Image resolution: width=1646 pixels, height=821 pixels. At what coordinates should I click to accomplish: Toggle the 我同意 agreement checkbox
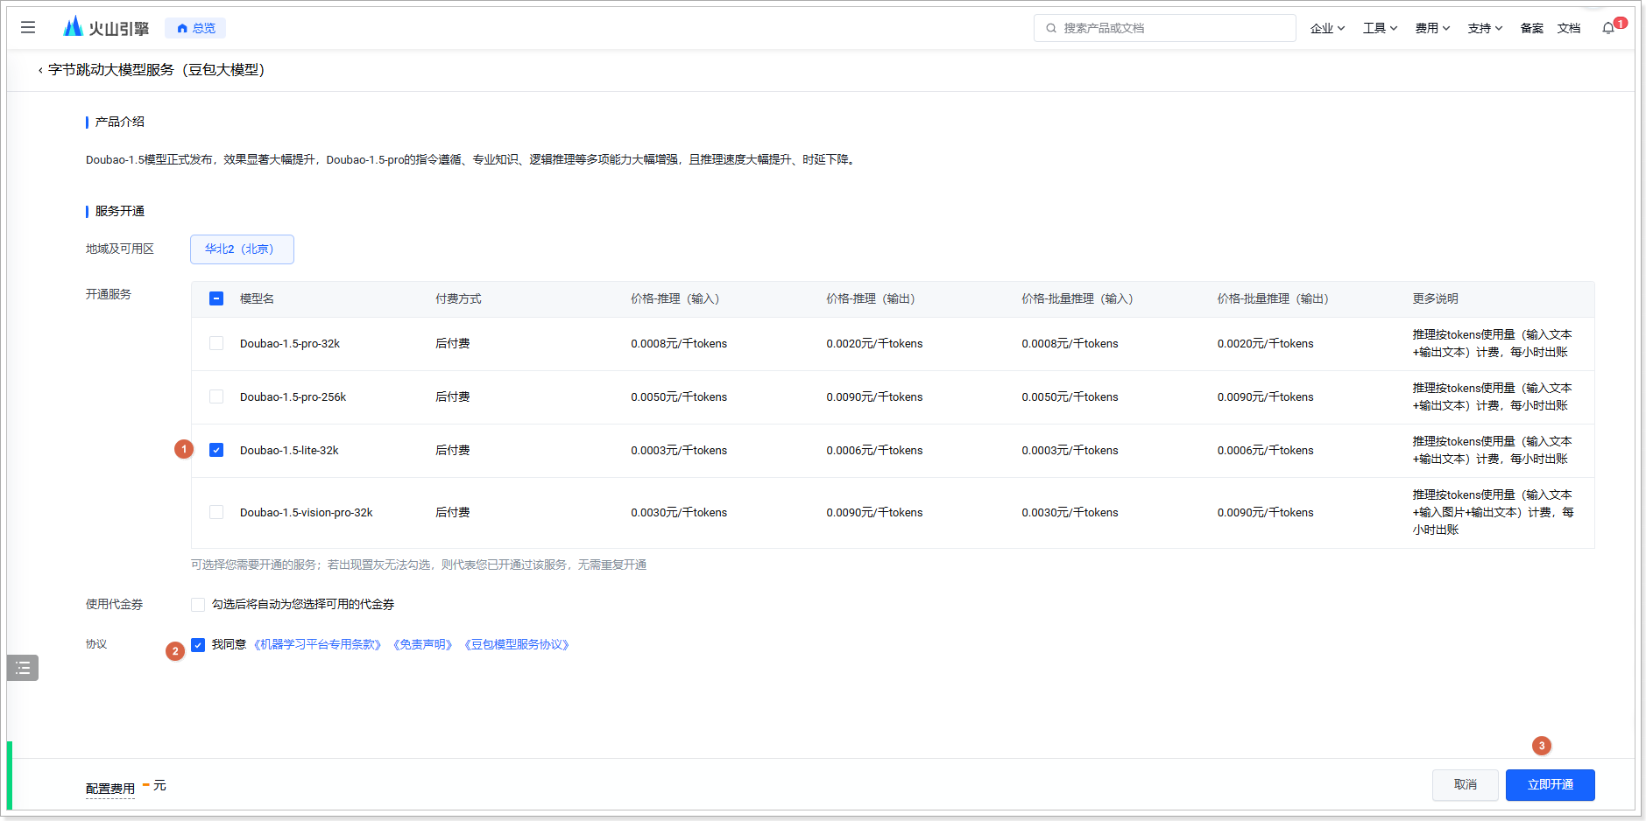(x=198, y=645)
